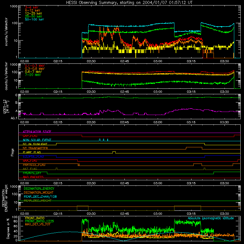Viewport: 244px width, 244px height.
Task: Click the 'Degrees or %' axis label
Action: [8, 228]
